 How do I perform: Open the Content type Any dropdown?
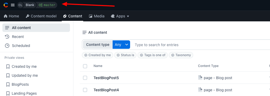(x=121, y=45)
